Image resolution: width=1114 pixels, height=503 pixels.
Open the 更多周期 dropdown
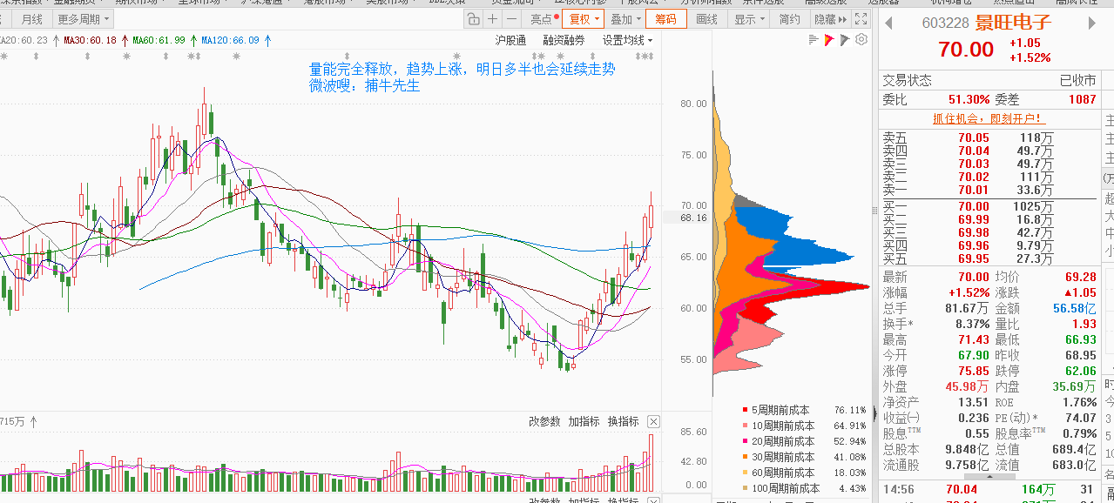pos(84,18)
